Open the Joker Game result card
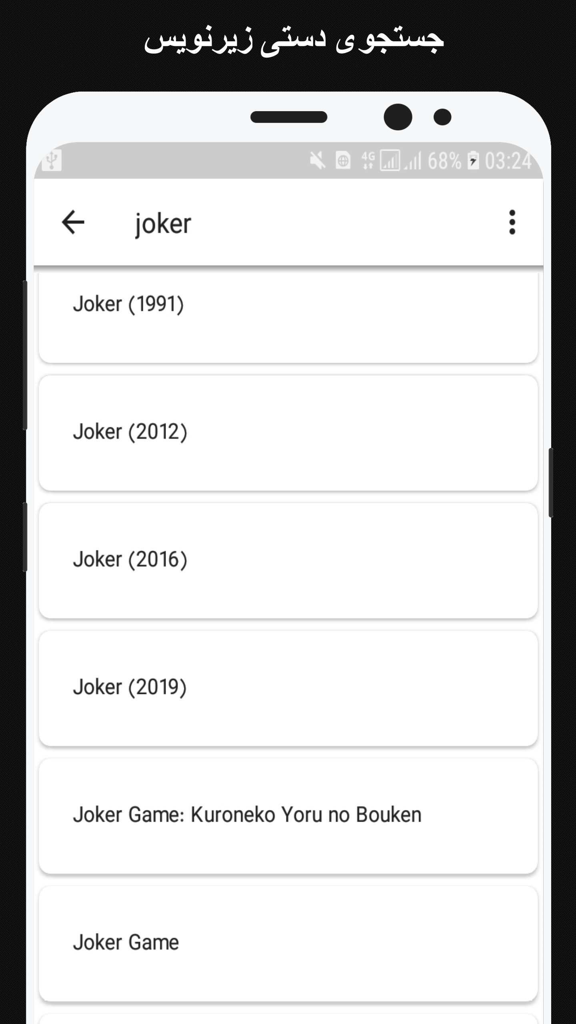 [288, 943]
